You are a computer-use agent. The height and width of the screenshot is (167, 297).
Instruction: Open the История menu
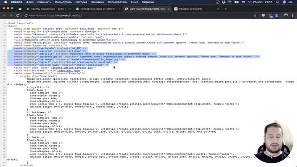coord(81,2)
